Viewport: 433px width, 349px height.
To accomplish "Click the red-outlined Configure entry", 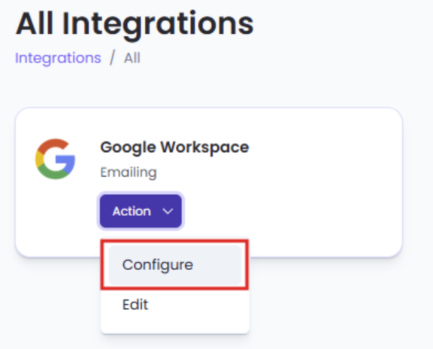I will point(158,264).
